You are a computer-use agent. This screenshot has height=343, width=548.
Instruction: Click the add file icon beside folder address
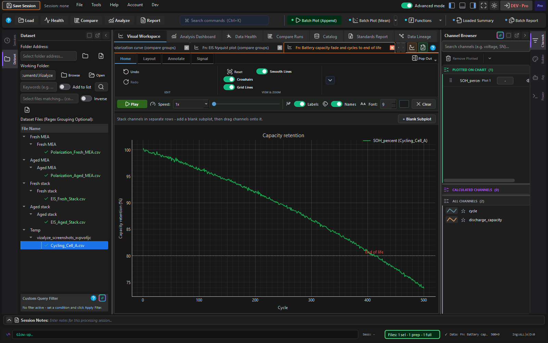point(101,56)
